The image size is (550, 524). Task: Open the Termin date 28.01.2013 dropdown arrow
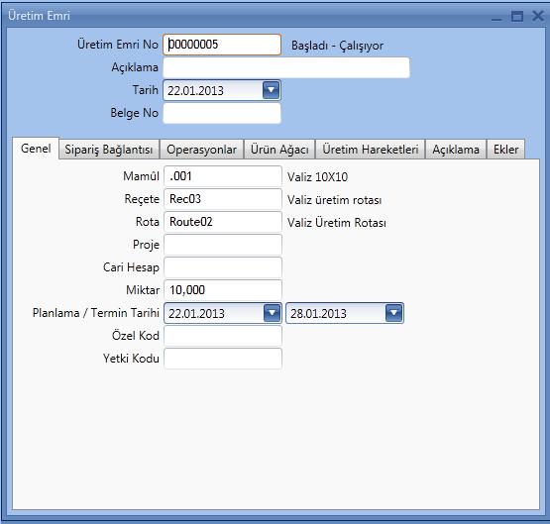pyautogui.click(x=393, y=313)
